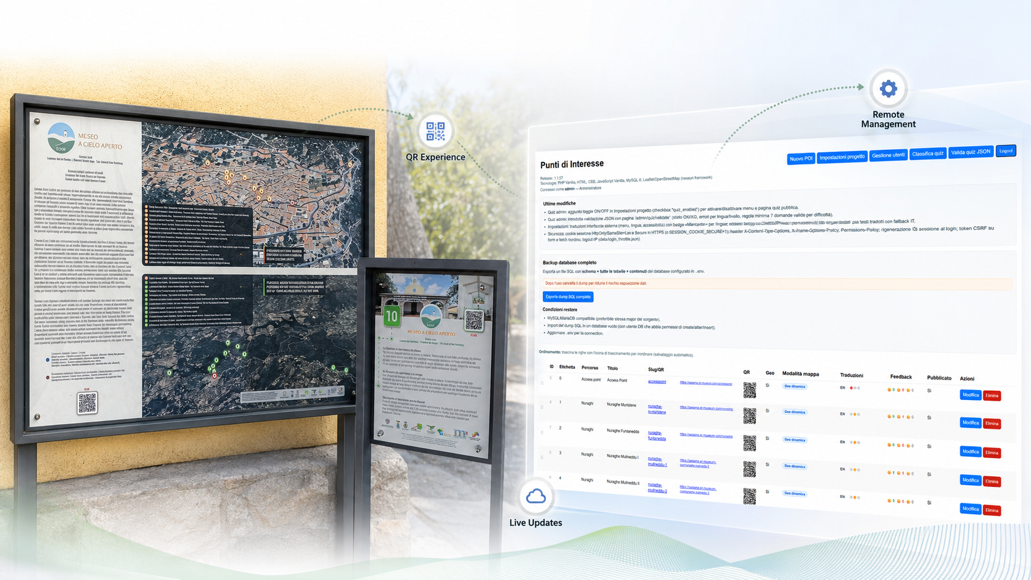Click the 'Condizioni restore' heading
This screenshot has height=580, width=1031.
(560, 309)
